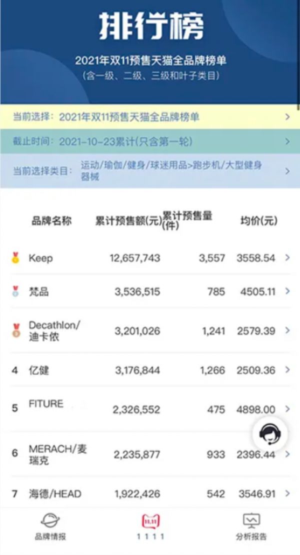Viewport: 300px width, 555px height.
Task: Sort by 均价(元) column header
Action: point(258,221)
